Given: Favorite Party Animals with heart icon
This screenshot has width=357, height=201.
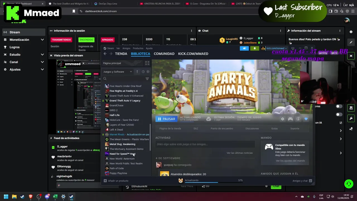Looking at the screenshot, I should 306,119.
